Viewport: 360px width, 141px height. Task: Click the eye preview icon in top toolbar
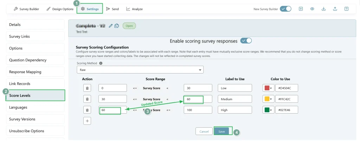tap(312, 9)
